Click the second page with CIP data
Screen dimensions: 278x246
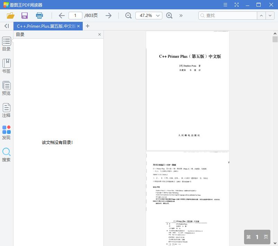(188, 199)
